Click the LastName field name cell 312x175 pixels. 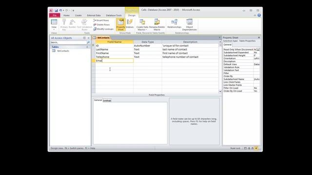(x=115, y=50)
